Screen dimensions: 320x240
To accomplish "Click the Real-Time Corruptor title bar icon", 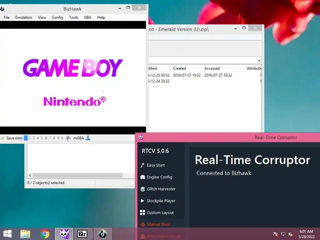I will [x=141, y=137].
